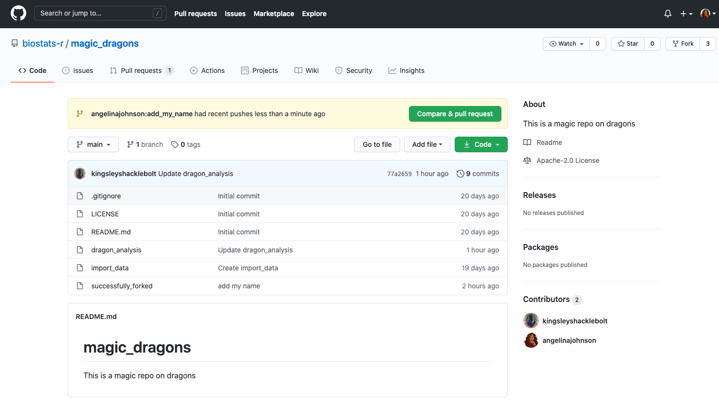View the star count of 0
The height and width of the screenshot is (408, 719).
(652, 44)
